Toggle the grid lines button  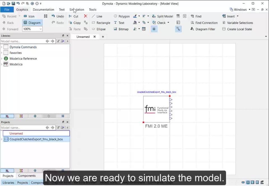coord(154,29)
